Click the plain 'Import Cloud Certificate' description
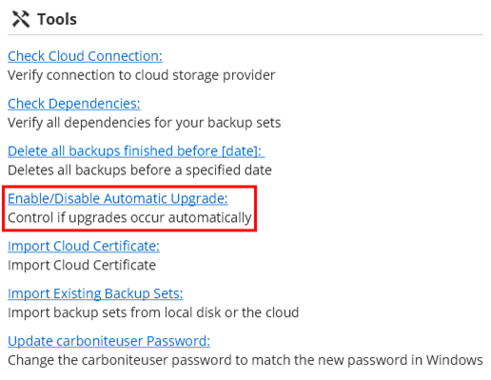 82,265
